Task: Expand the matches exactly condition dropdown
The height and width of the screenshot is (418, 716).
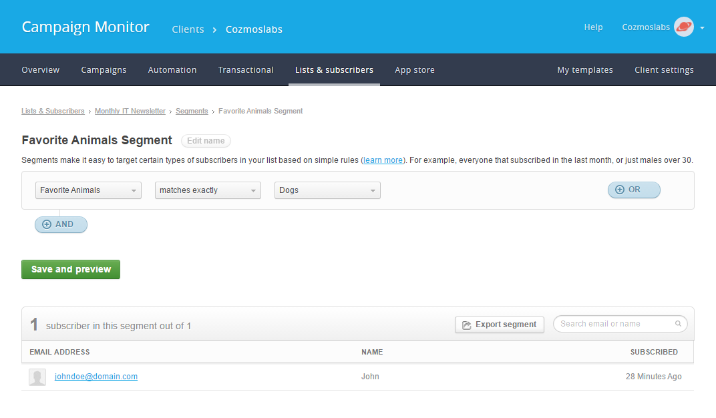Action: pos(208,190)
